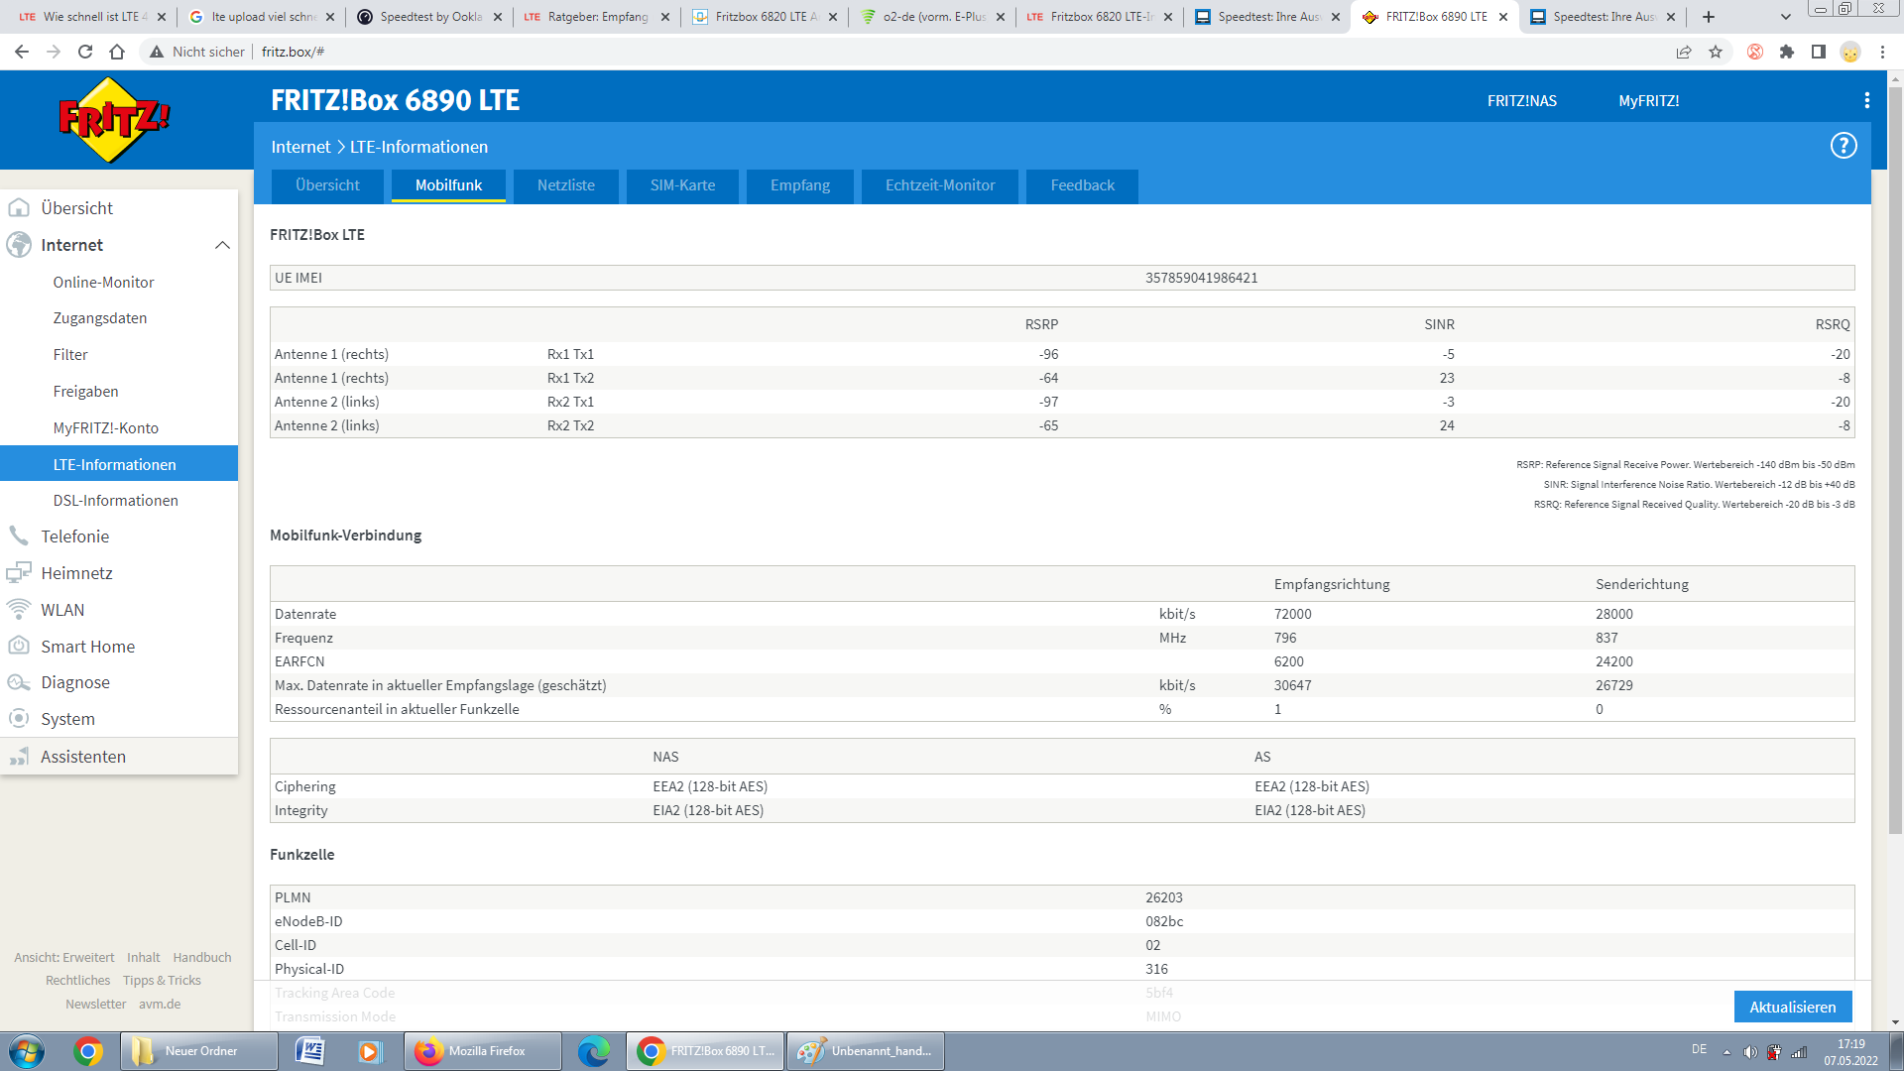
Task: Open Freigaben in sidebar
Action: [86, 392]
